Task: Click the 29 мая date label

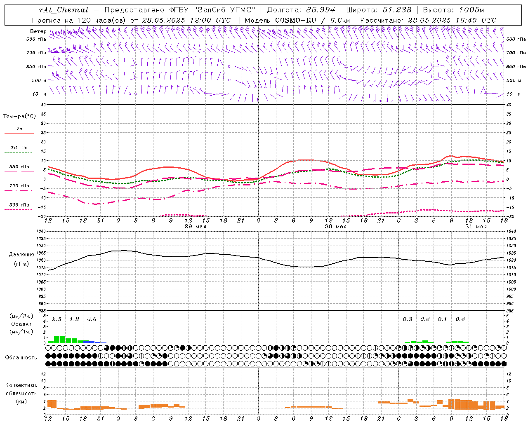Action: coord(195,227)
